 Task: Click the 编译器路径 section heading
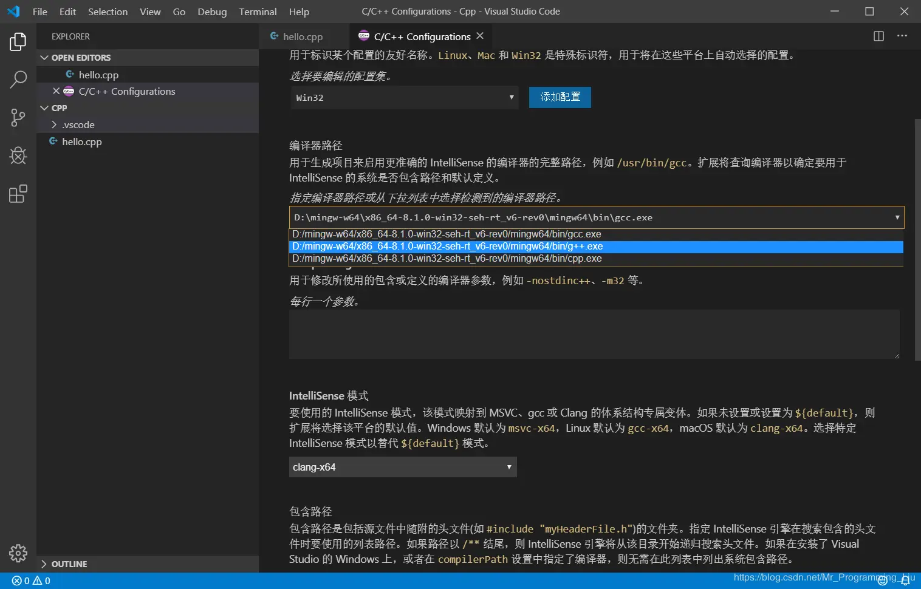316,146
